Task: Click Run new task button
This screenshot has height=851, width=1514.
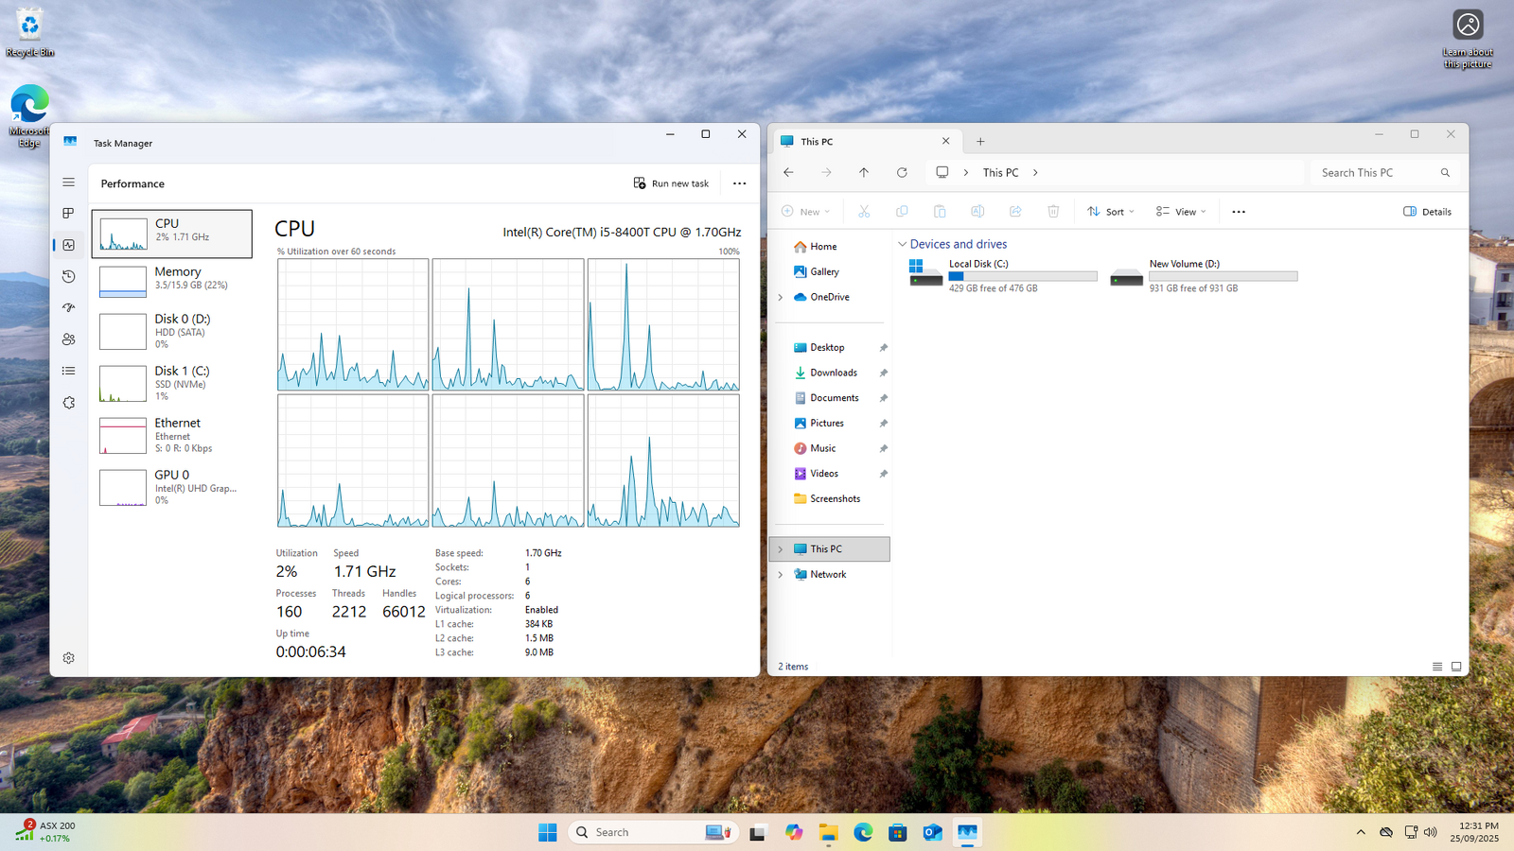Action: (671, 183)
